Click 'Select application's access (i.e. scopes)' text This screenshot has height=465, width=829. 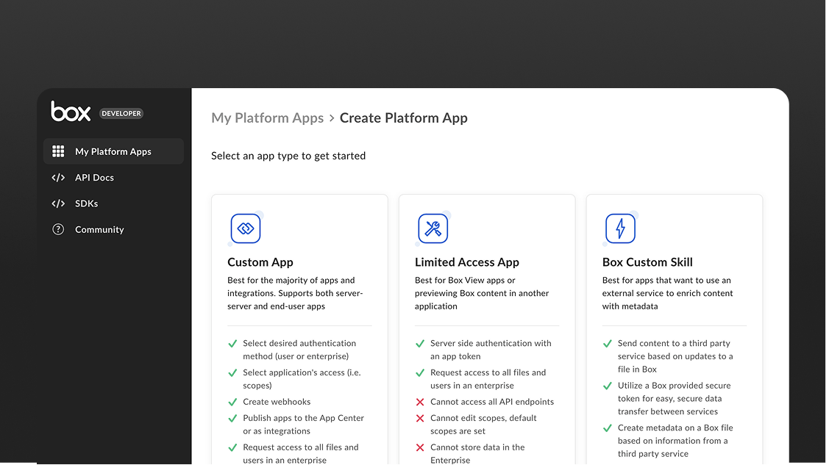pos(302,379)
